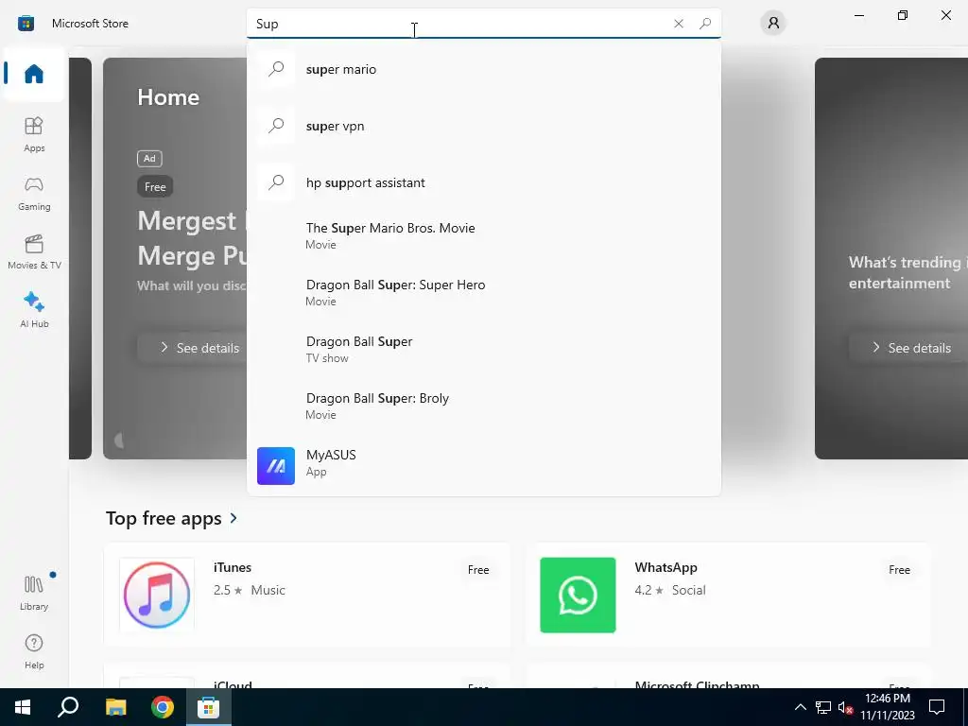The width and height of the screenshot is (968, 726).
Task: Open The Super Mario Bros. Movie result
Action: (x=483, y=235)
